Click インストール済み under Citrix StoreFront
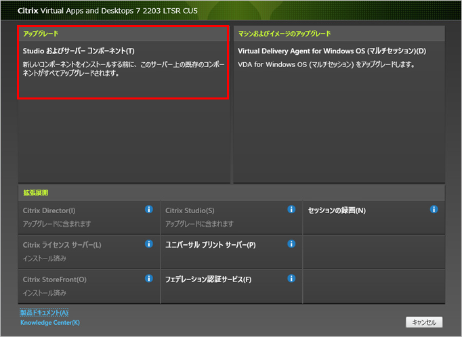 click(x=45, y=293)
